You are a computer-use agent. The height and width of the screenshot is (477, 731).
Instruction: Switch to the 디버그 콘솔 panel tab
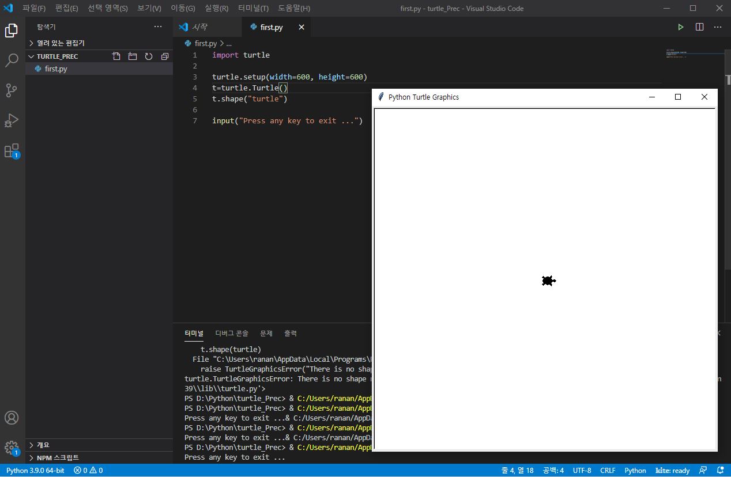tap(232, 334)
